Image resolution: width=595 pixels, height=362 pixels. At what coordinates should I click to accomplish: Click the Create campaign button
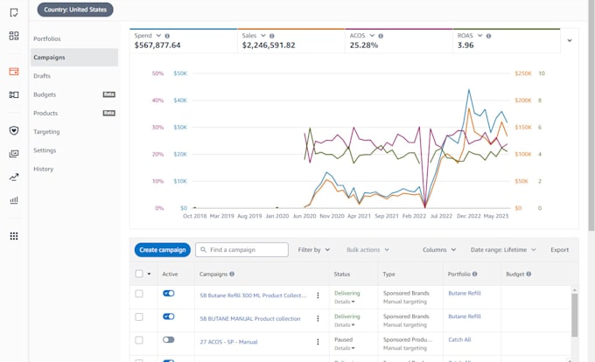pos(163,250)
